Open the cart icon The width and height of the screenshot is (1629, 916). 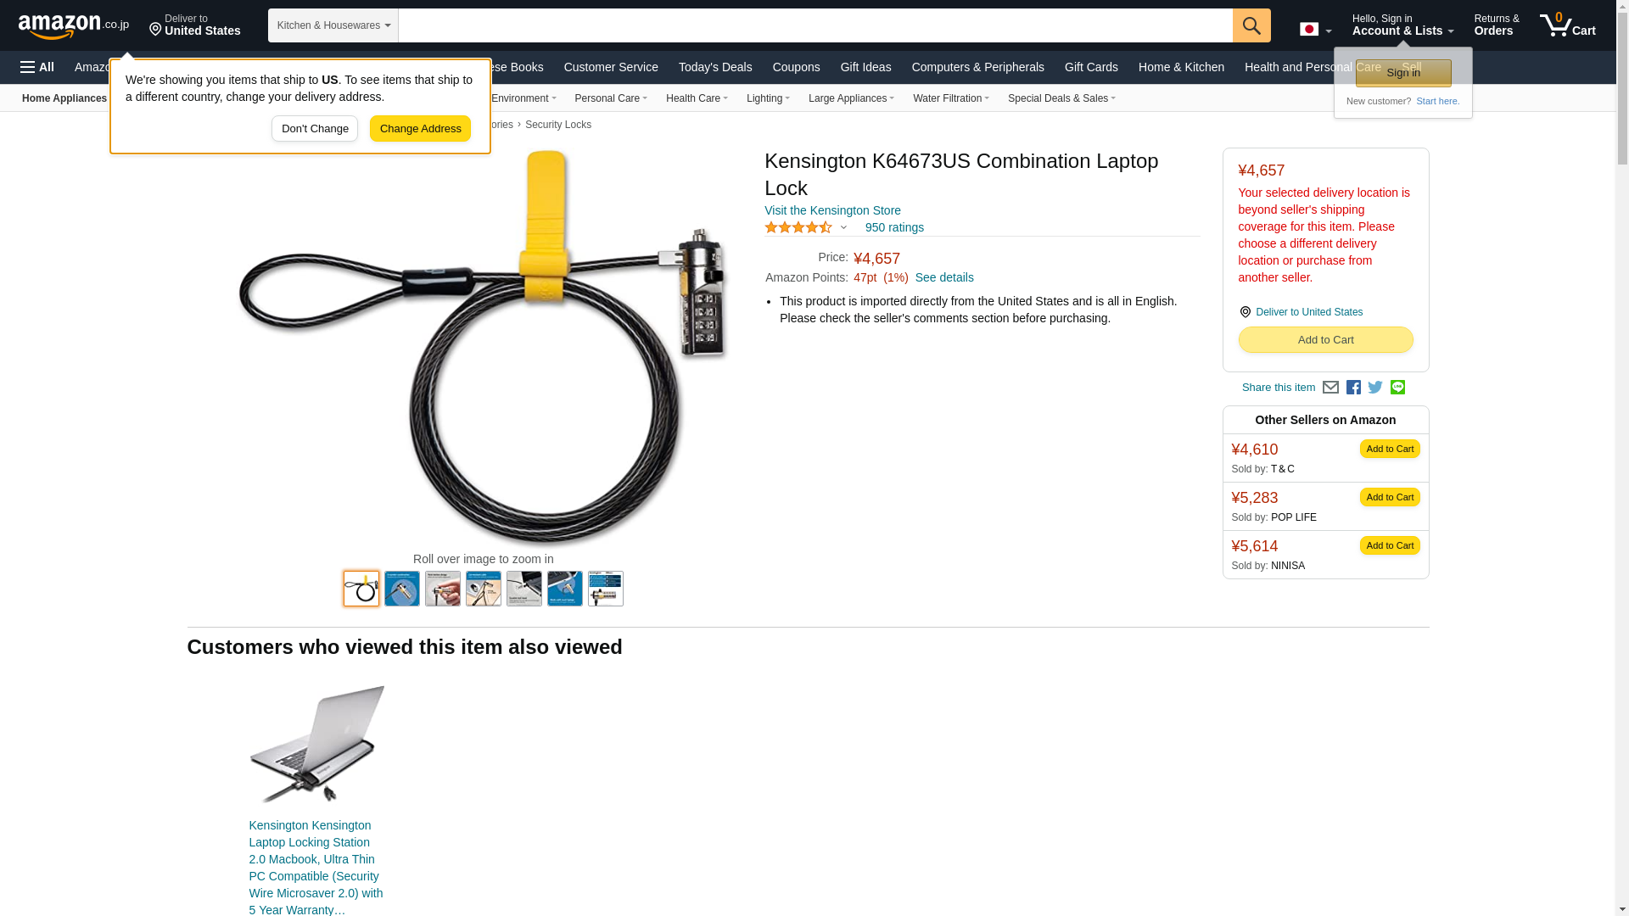[1568, 25]
